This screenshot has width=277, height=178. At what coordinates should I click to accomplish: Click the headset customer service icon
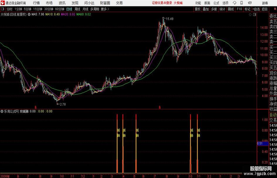tap(234, 3)
